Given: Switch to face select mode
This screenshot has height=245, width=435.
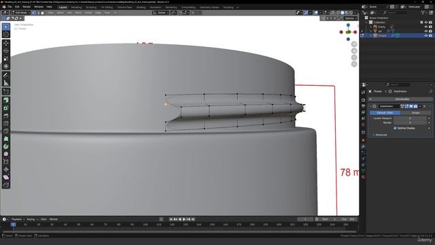Looking at the screenshot, I should click(x=42, y=13).
